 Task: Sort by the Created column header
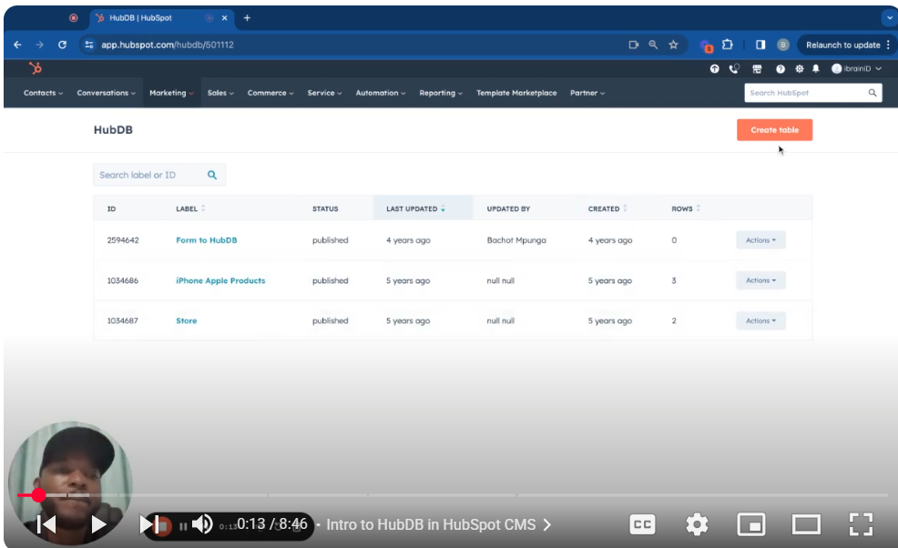(607, 208)
